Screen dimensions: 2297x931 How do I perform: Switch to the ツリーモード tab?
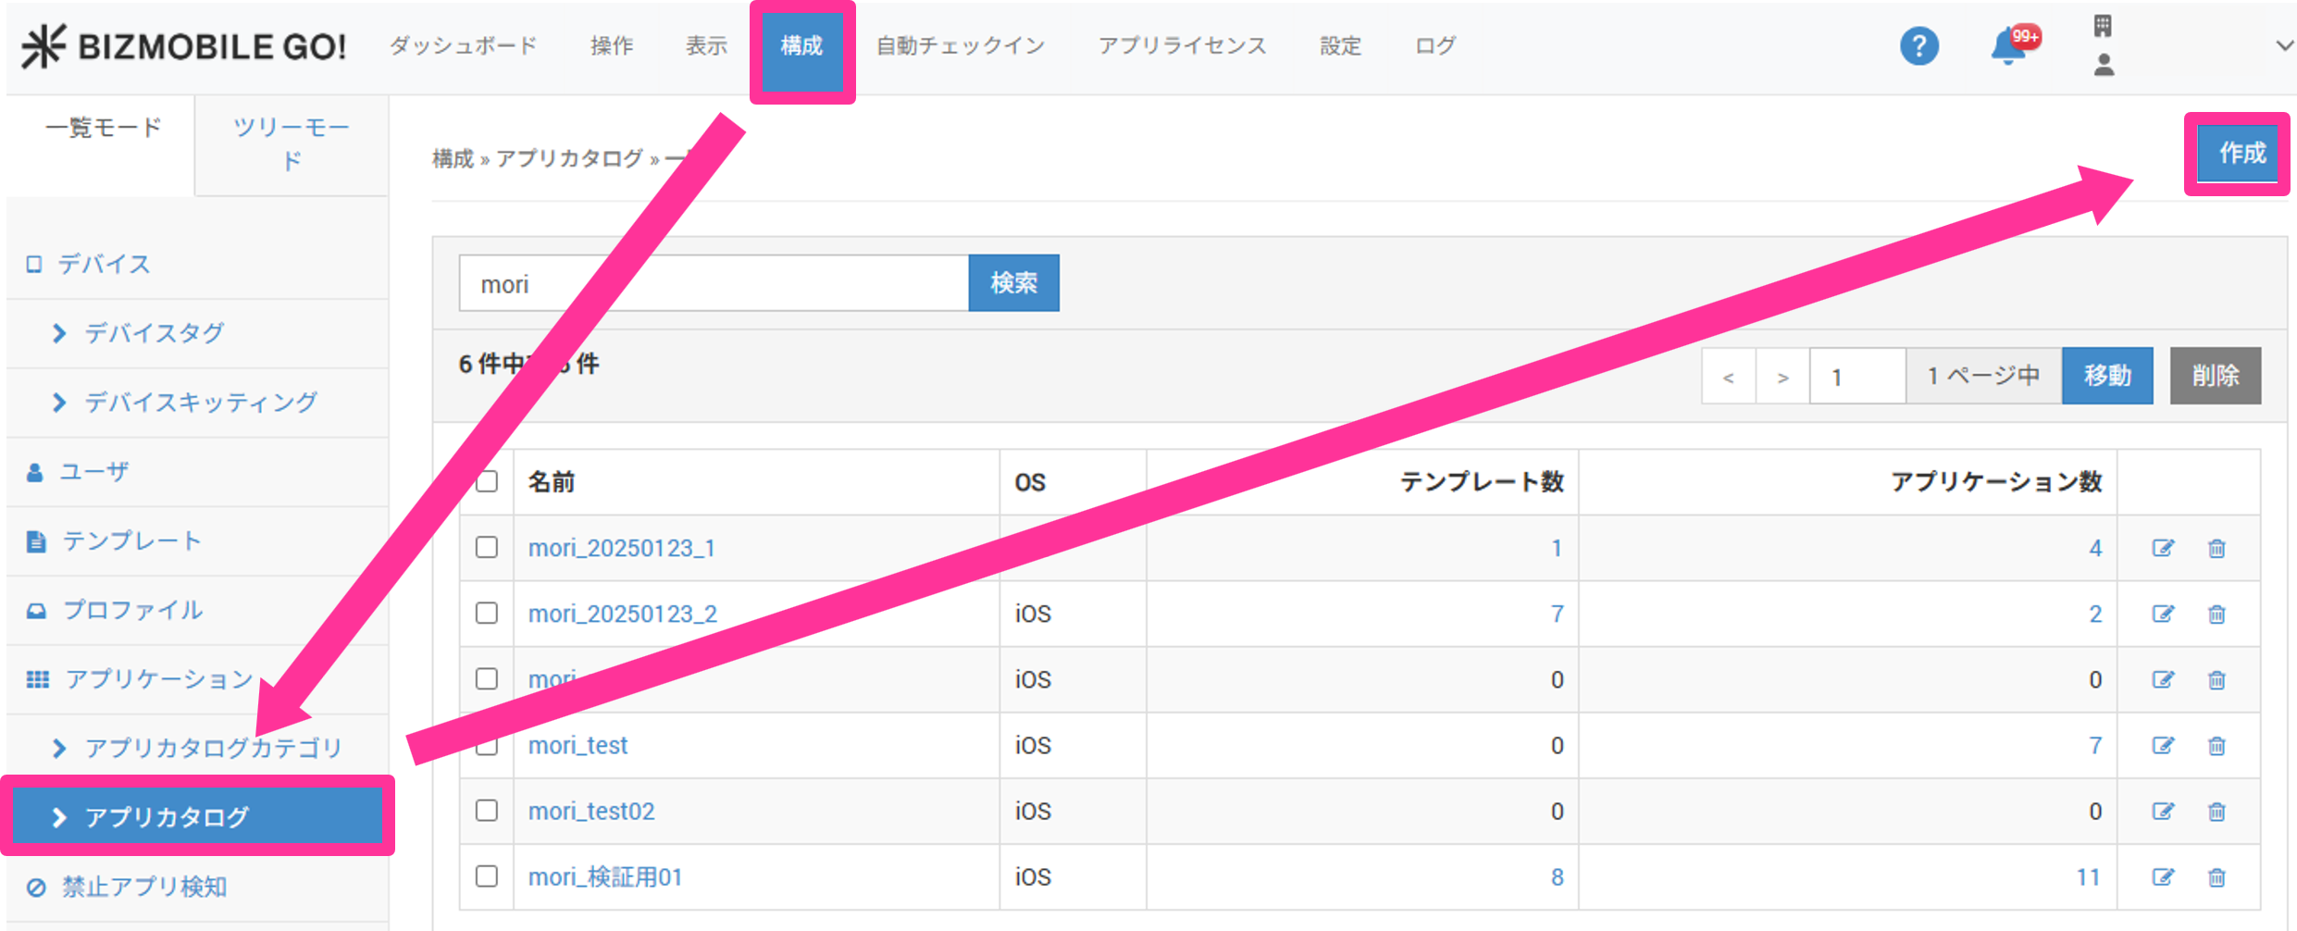(x=291, y=143)
